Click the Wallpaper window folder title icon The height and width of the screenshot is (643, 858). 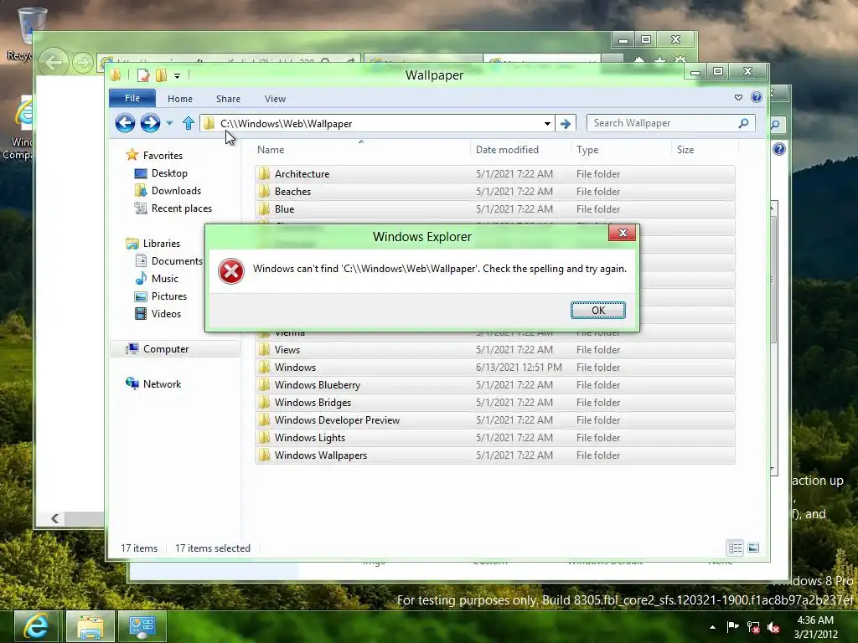[116, 75]
